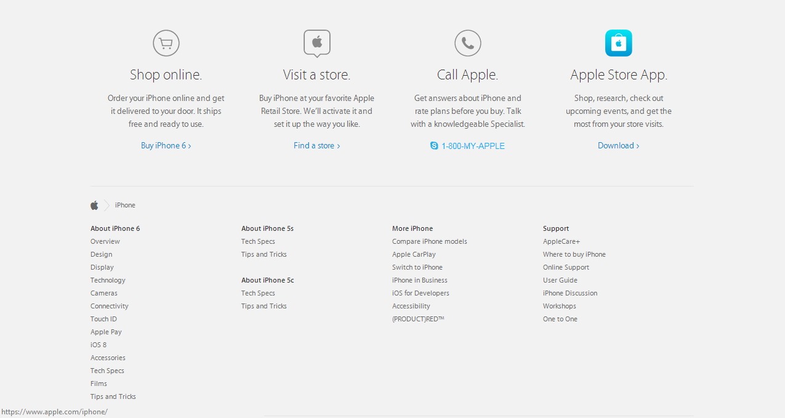Viewport: 785px width, 418px height.
Task: Open iPhone in Business link
Action: 420,280
